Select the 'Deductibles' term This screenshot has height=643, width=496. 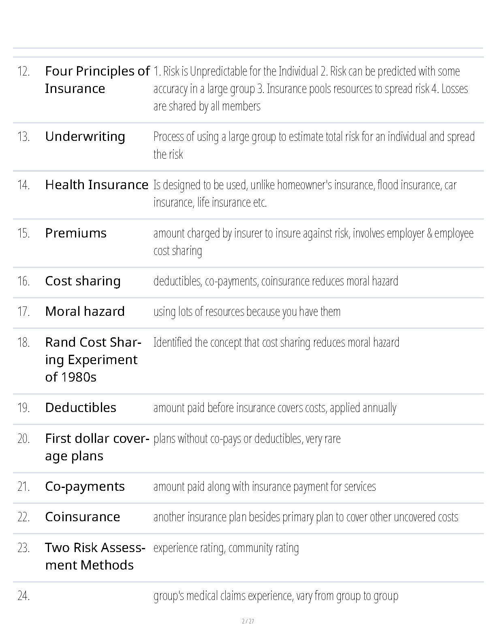(x=81, y=408)
